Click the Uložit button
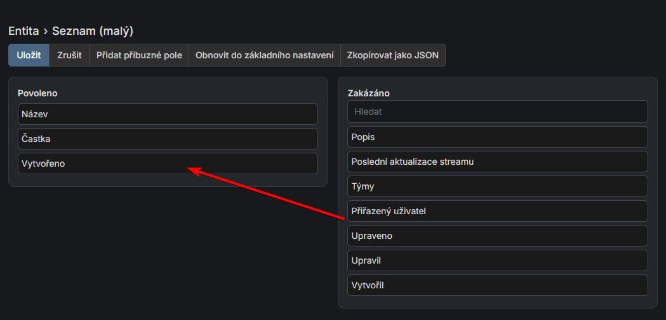666x320 pixels. coord(29,55)
